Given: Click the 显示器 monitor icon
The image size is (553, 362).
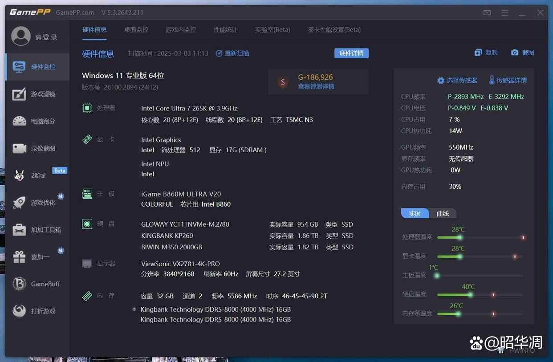Looking at the screenshot, I should pos(87,264).
